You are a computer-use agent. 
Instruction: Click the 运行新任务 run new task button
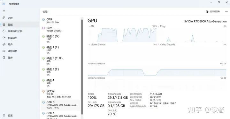point(213,11)
